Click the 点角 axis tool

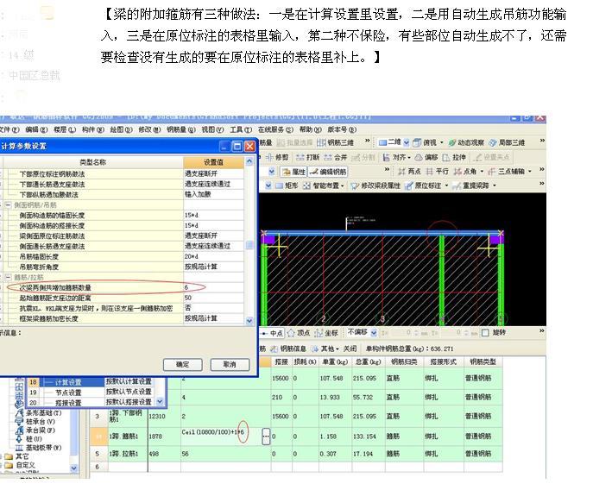(465, 172)
